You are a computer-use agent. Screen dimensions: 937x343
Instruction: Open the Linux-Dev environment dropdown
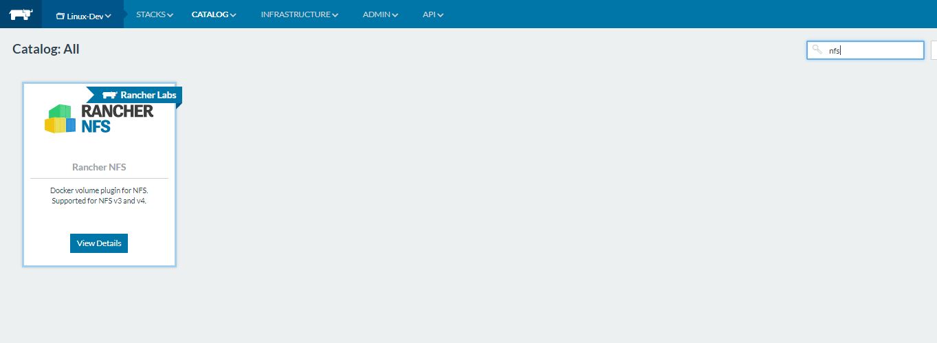[83, 15]
